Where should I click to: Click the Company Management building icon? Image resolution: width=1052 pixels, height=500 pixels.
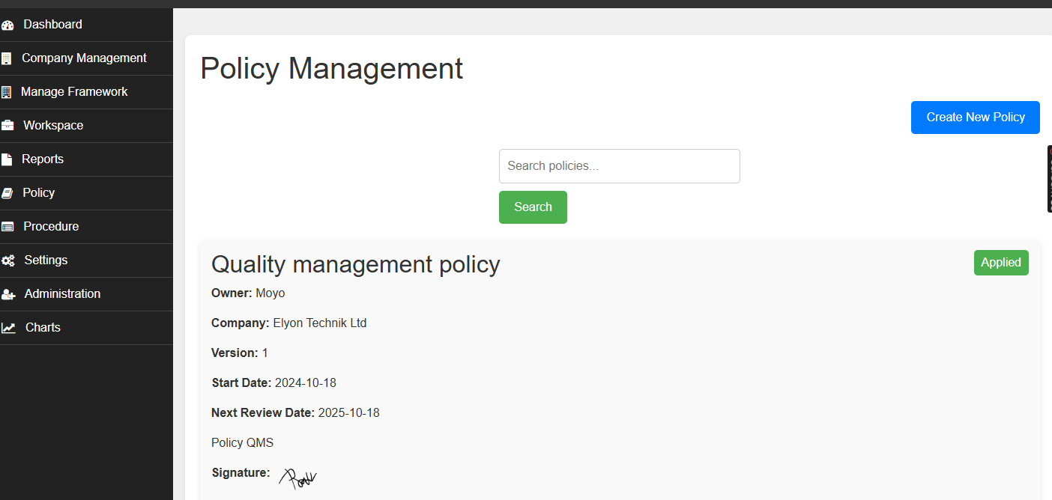tap(8, 58)
